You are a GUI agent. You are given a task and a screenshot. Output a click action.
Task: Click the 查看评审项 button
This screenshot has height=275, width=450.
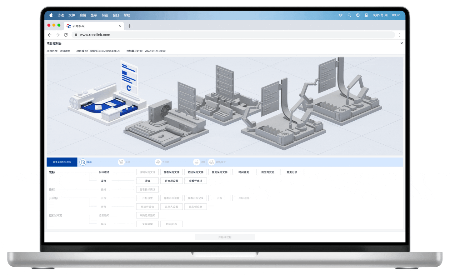[196, 181]
